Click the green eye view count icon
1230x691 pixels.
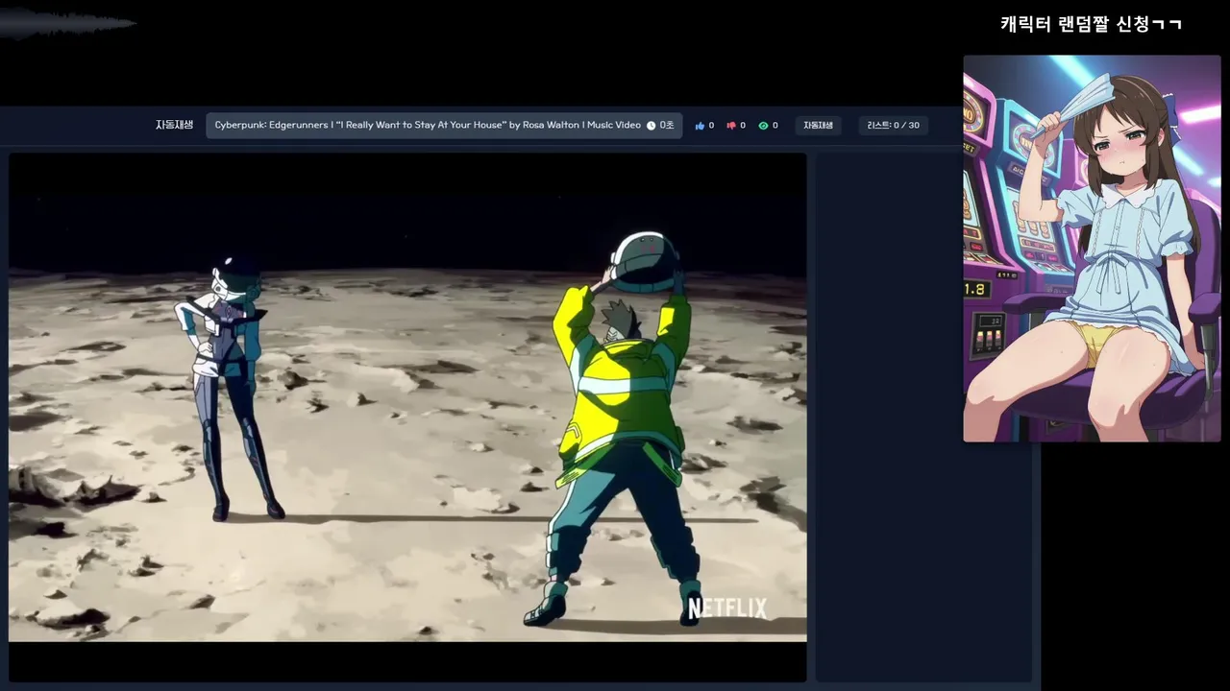[763, 126]
